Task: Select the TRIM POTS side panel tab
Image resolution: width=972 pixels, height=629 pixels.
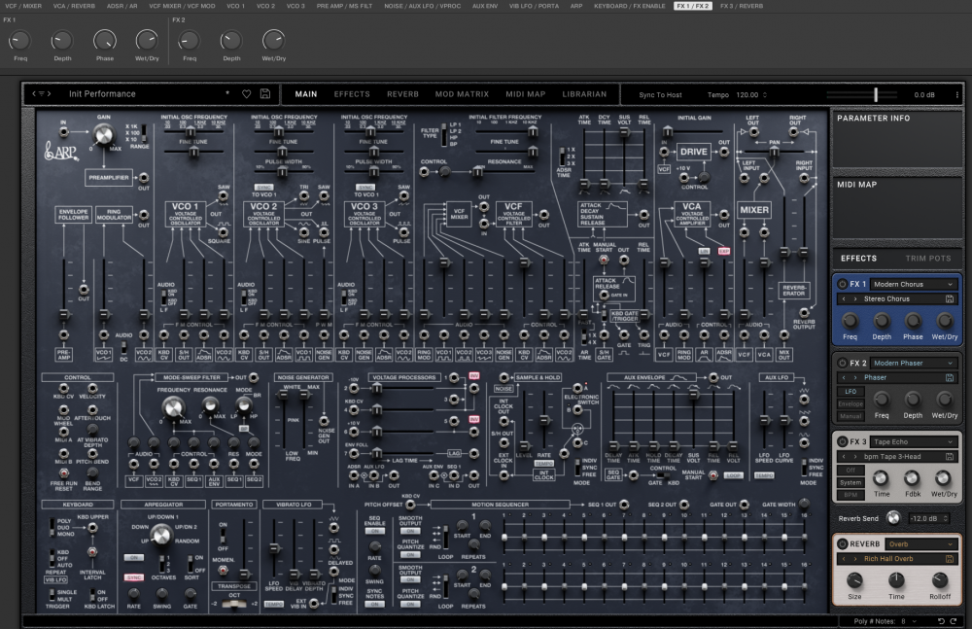Action: coord(927,258)
